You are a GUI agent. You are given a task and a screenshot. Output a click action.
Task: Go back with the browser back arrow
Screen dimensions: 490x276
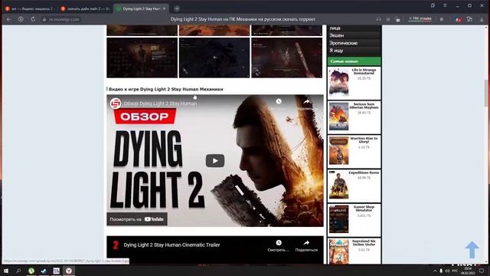[x=8, y=19]
